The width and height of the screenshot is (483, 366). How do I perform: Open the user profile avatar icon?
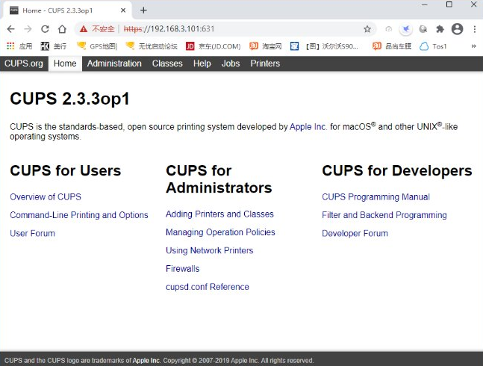pyautogui.click(x=457, y=29)
